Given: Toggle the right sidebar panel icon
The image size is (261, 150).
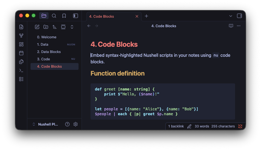Looking at the screenshot, I should point(239,16).
